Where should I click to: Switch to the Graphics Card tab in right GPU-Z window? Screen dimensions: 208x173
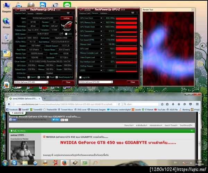pos(84,13)
